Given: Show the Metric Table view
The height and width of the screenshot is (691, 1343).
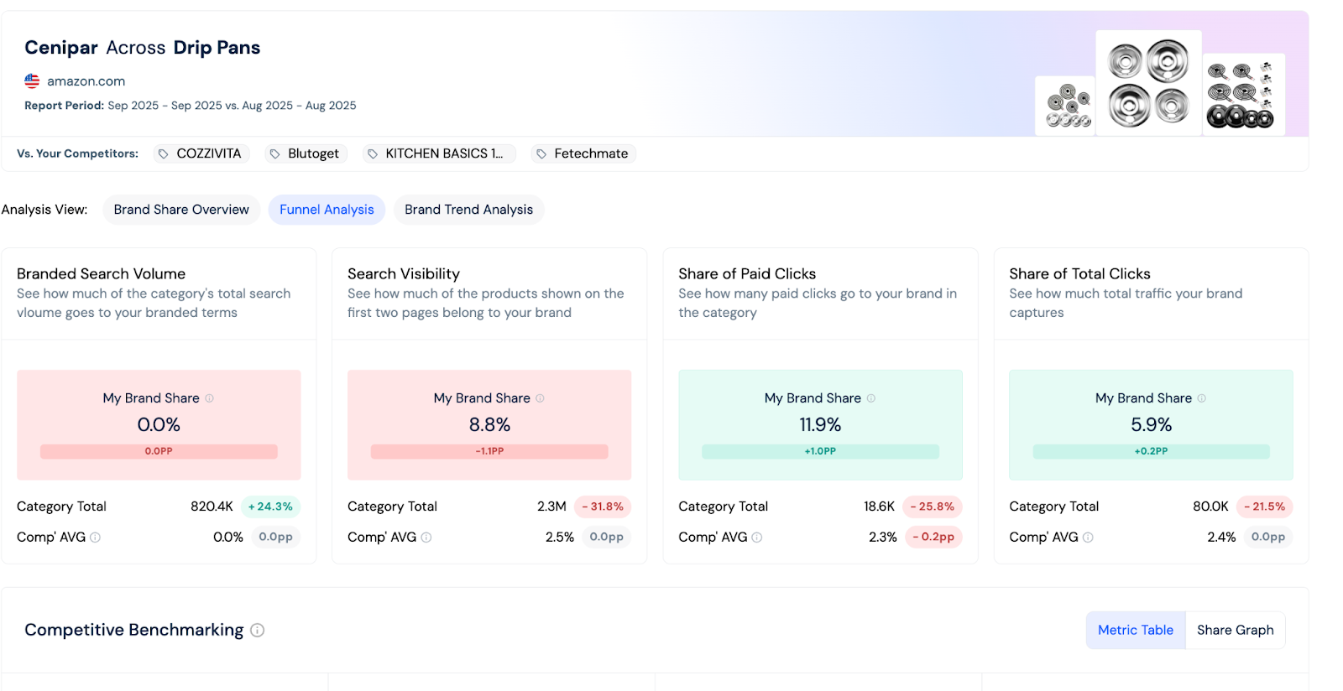Looking at the screenshot, I should pos(1136,631).
